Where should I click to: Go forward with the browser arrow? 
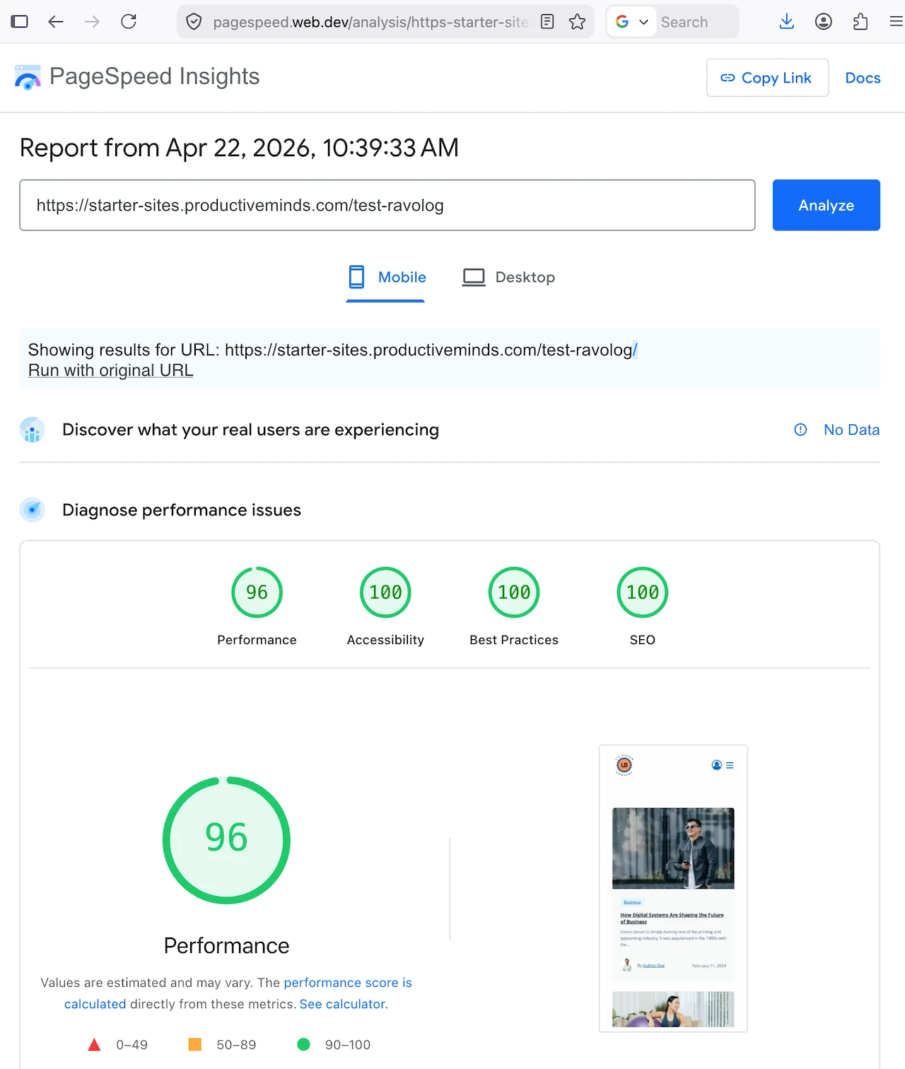click(x=92, y=22)
